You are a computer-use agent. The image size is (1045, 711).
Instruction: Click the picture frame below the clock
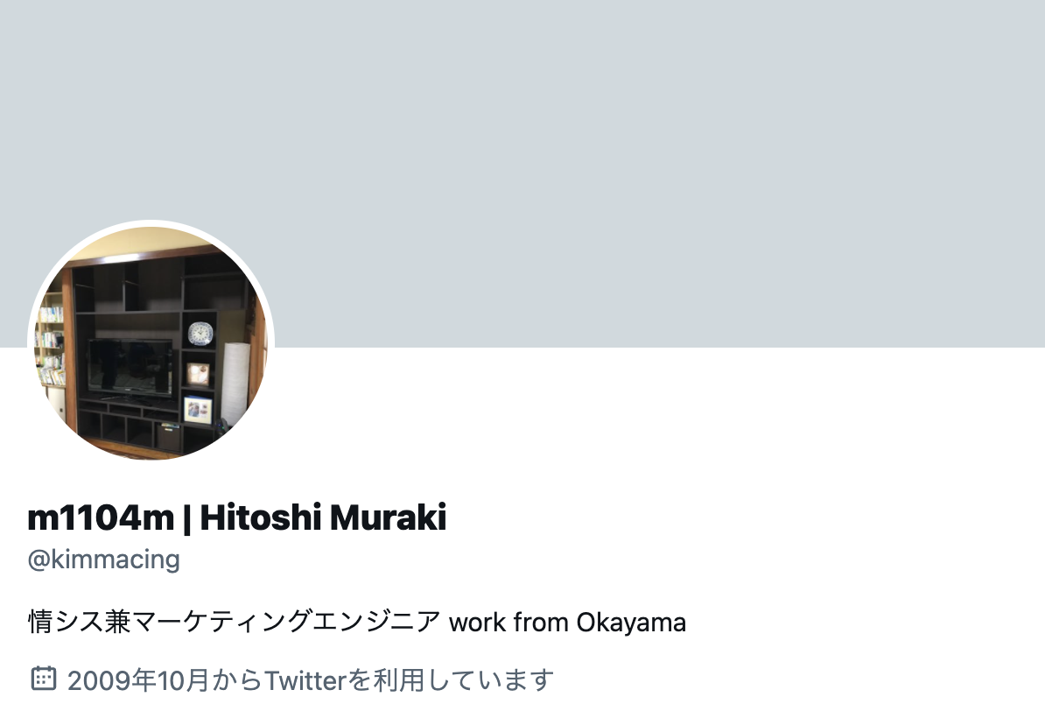(198, 374)
